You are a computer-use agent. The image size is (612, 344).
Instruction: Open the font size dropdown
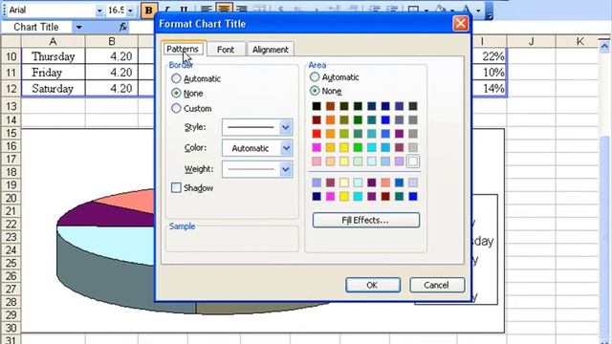coord(131,11)
